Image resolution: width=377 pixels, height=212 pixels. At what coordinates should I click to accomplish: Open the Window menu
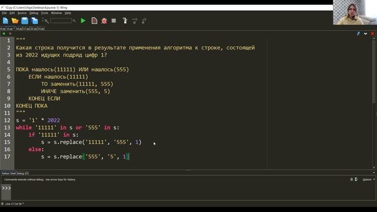click(57, 13)
